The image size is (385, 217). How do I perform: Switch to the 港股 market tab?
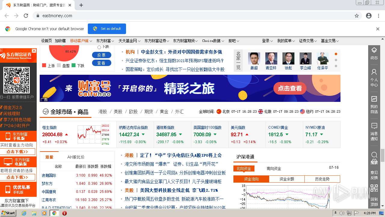tap(103, 112)
